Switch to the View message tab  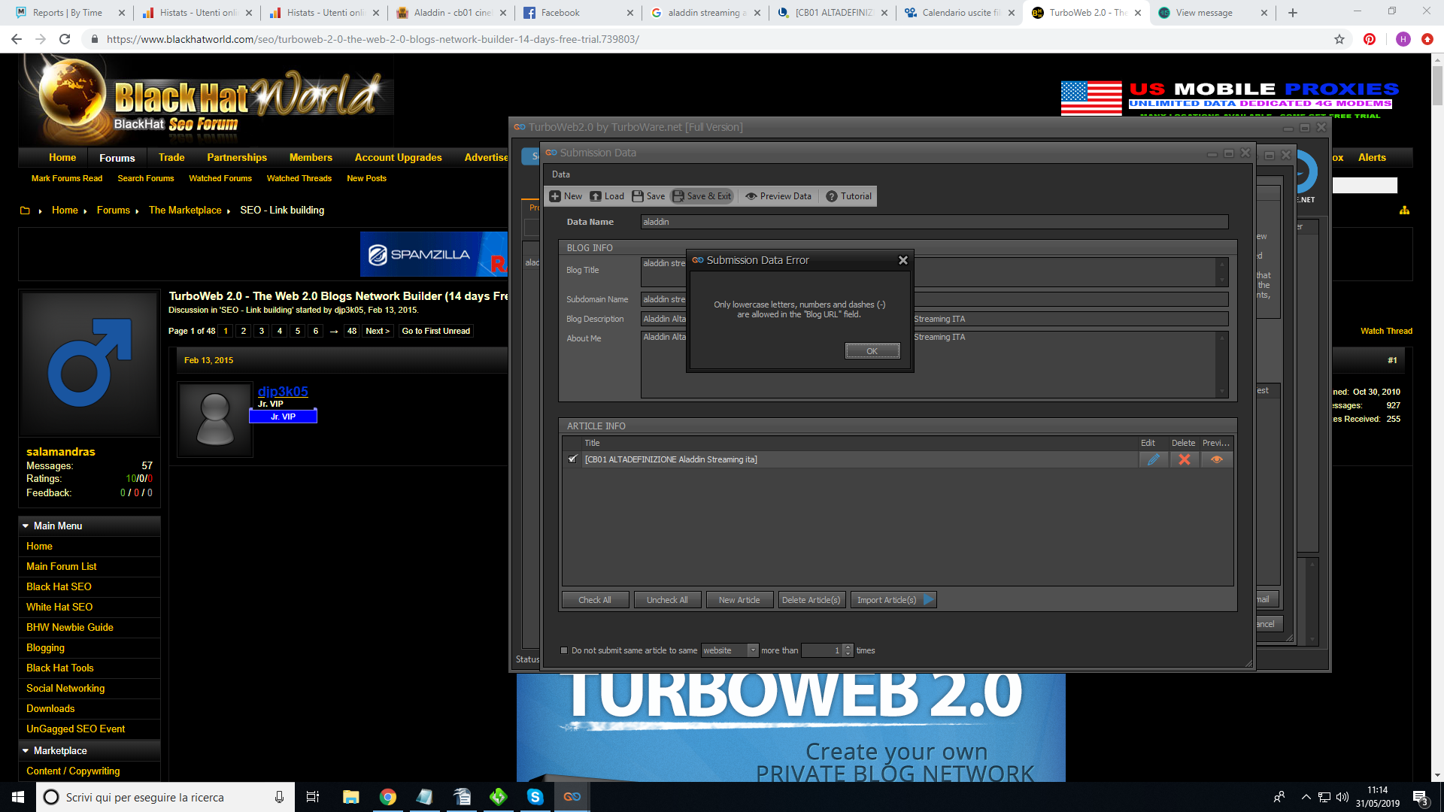pos(1212,13)
